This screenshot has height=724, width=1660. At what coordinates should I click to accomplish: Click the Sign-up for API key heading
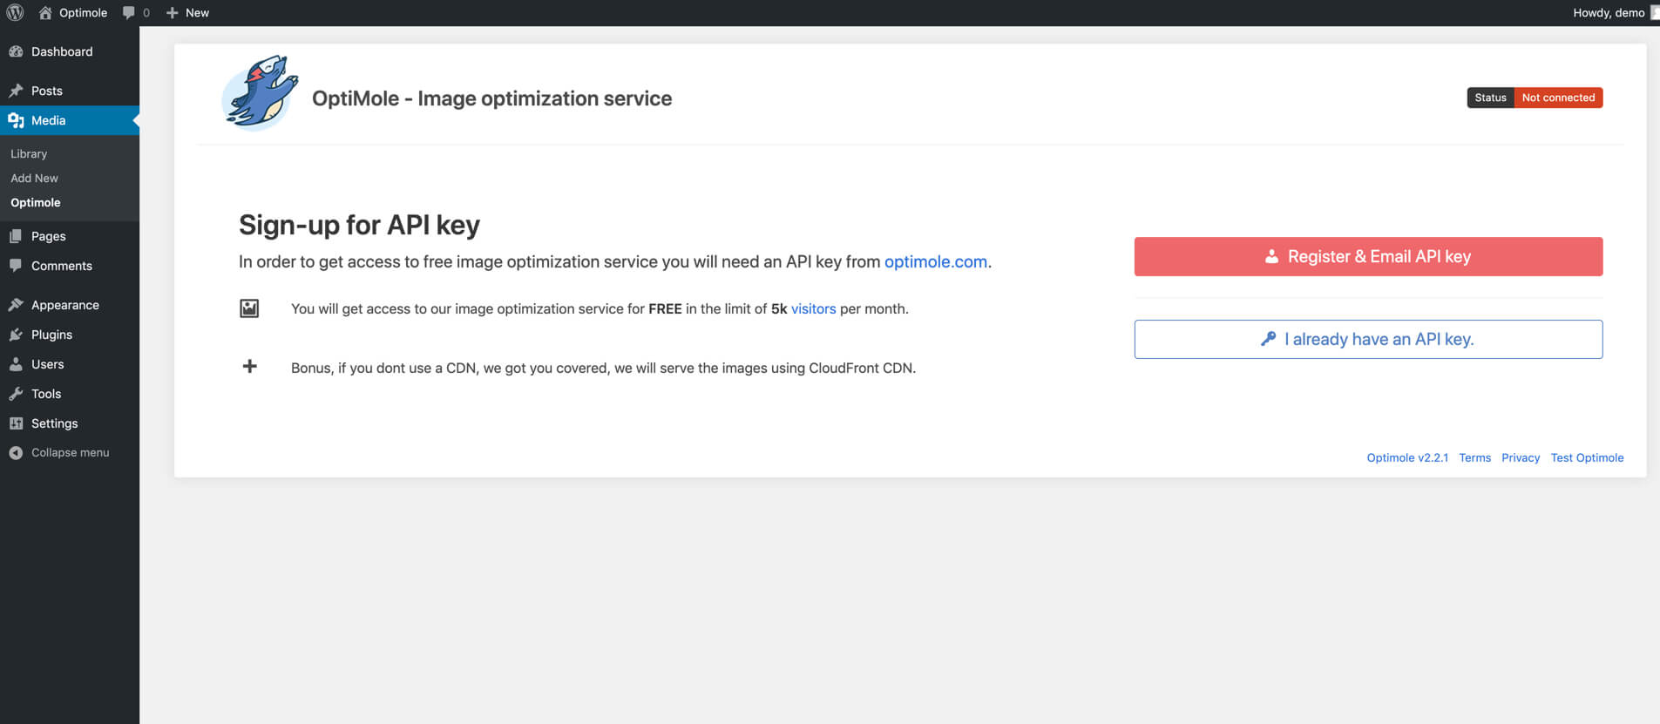pyautogui.click(x=359, y=225)
